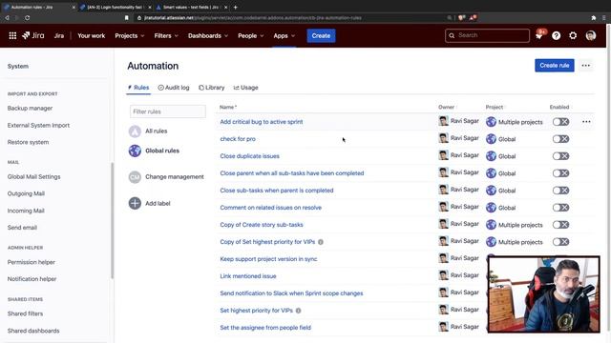
Task: Open a new browser tab with plus icon
Action: point(236,7)
